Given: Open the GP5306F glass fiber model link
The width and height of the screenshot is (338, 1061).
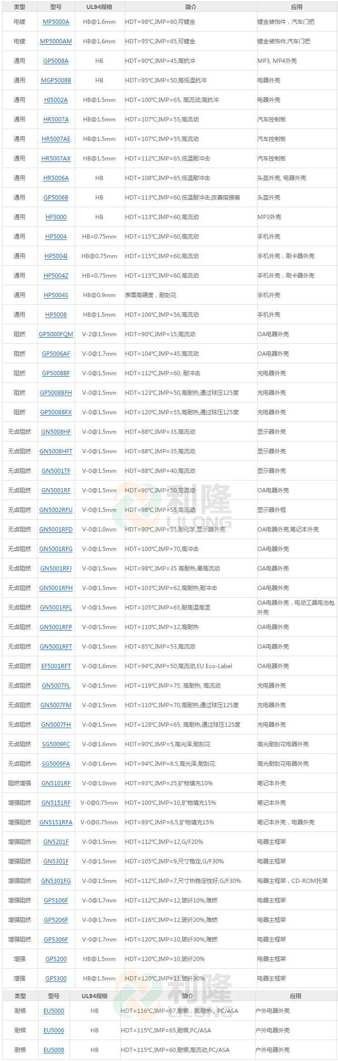Looking at the screenshot, I should click(56, 940).
